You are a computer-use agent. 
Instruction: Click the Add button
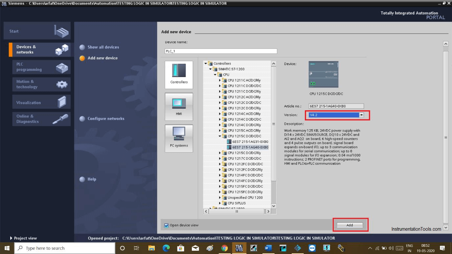point(350,225)
